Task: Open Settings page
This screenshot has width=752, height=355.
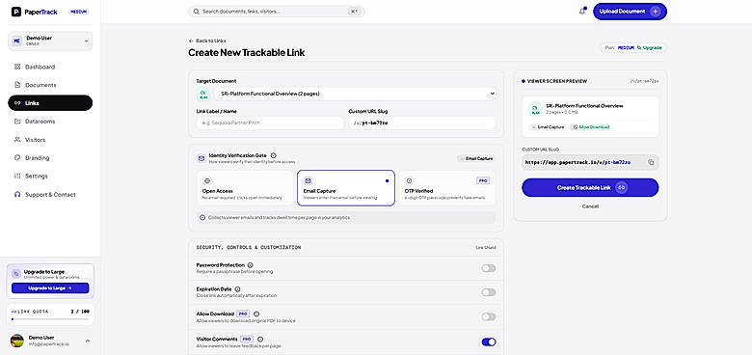Action: [x=50, y=177]
